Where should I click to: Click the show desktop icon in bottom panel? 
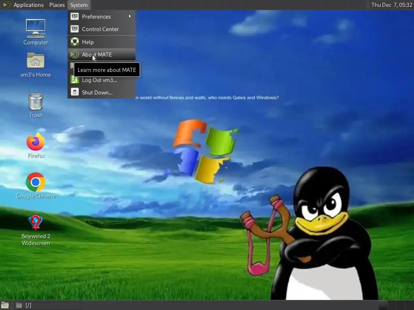5,305
